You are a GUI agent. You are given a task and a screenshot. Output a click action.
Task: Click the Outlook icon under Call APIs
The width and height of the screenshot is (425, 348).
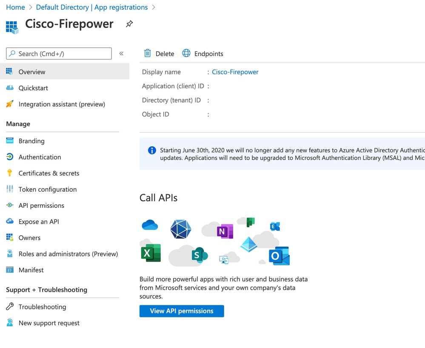pyautogui.click(x=279, y=256)
